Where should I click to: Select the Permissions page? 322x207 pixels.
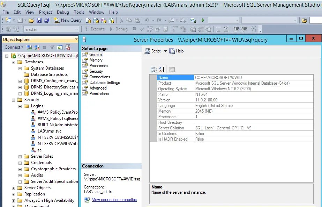(99, 94)
